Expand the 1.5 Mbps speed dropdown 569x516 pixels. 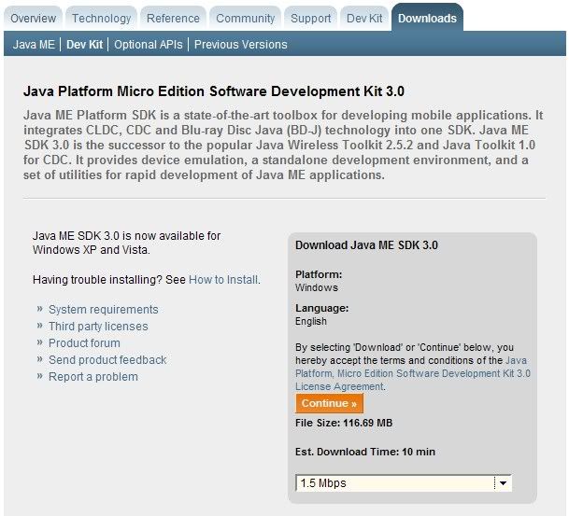click(x=503, y=483)
